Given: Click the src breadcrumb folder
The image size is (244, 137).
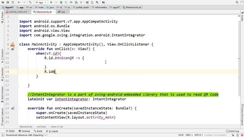Looking at the screenshot, I should 30,7.
